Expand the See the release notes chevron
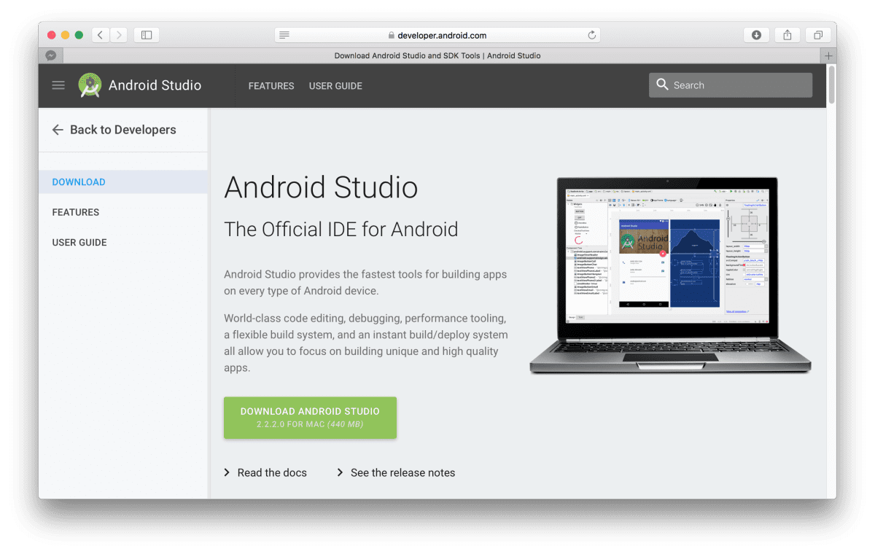 [340, 472]
